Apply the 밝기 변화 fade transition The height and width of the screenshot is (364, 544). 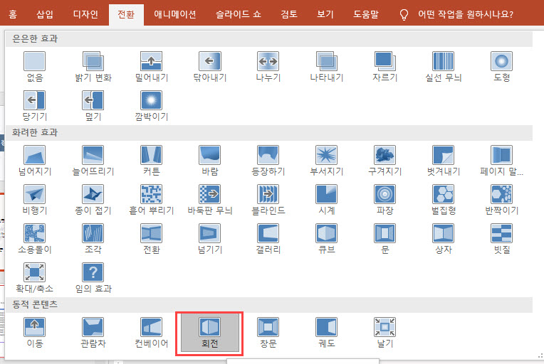(93, 67)
